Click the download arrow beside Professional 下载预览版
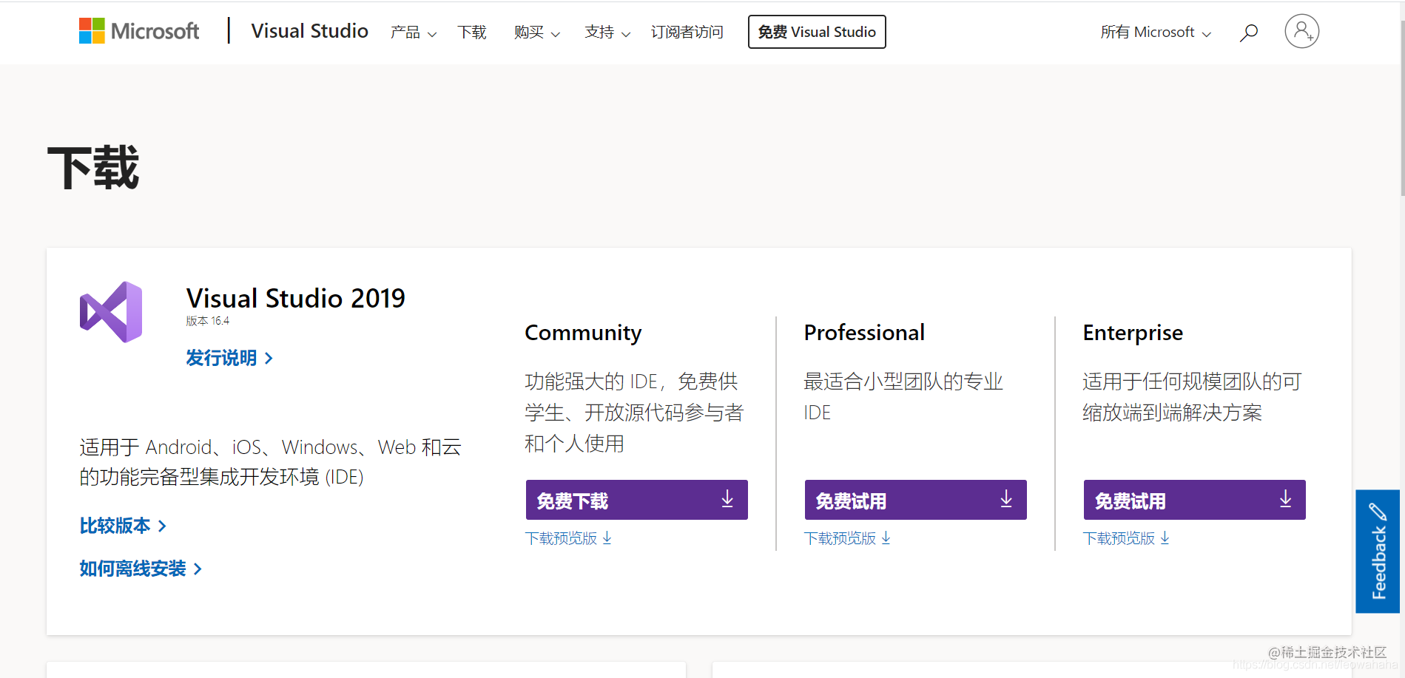The image size is (1405, 678). [886, 538]
